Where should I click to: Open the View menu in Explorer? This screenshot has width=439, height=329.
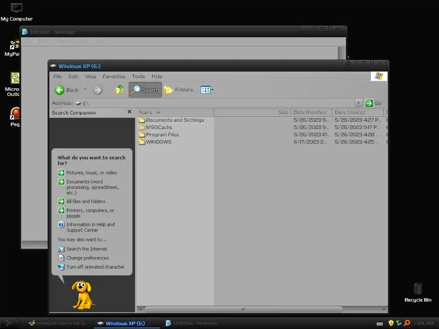click(90, 76)
